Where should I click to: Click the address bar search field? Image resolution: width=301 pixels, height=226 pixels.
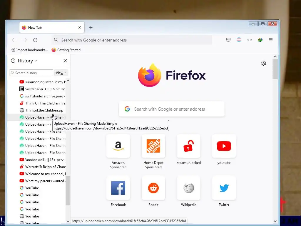click(x=133, y=40)
